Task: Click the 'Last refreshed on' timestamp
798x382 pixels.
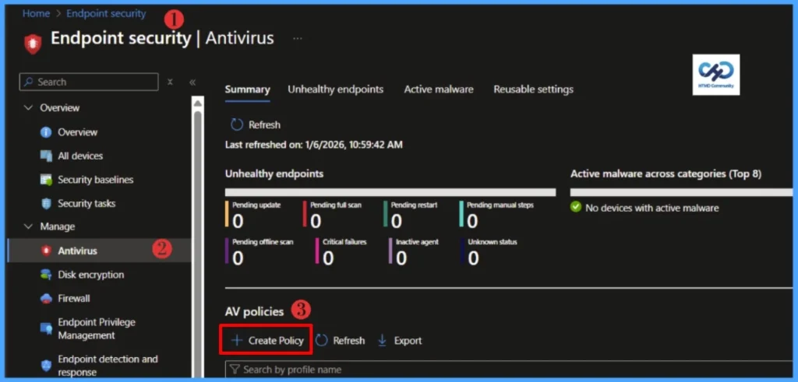Action: point(313,145)
